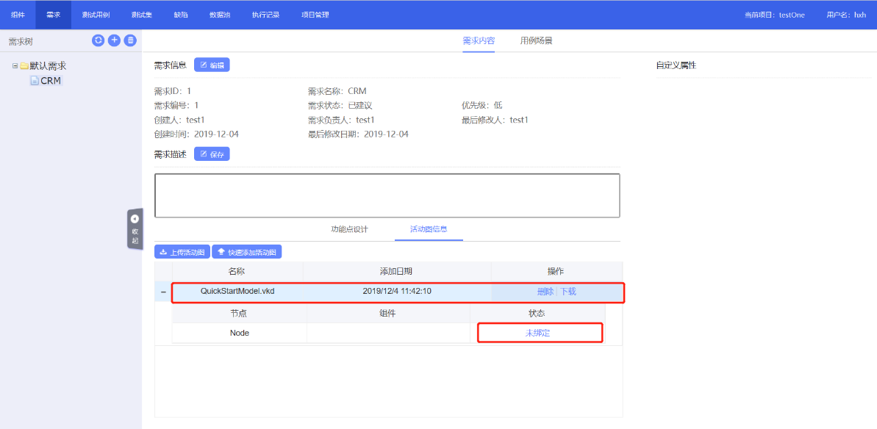Save the 需求描述 with 保存 button
This screenshot has width=877, height=429.
tap(212, 154)
